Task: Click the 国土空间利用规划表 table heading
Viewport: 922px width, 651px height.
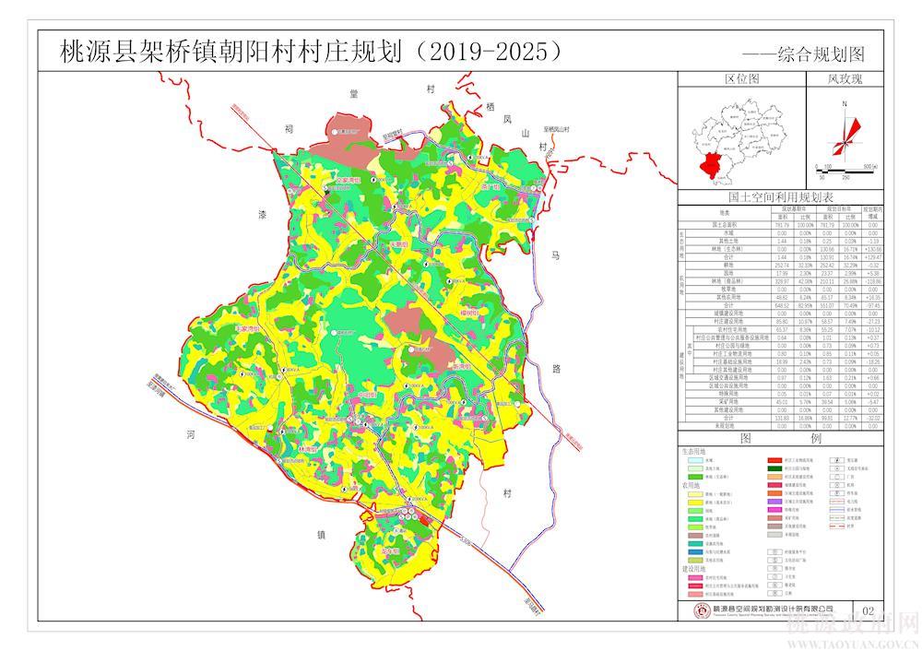Action: 780,197
